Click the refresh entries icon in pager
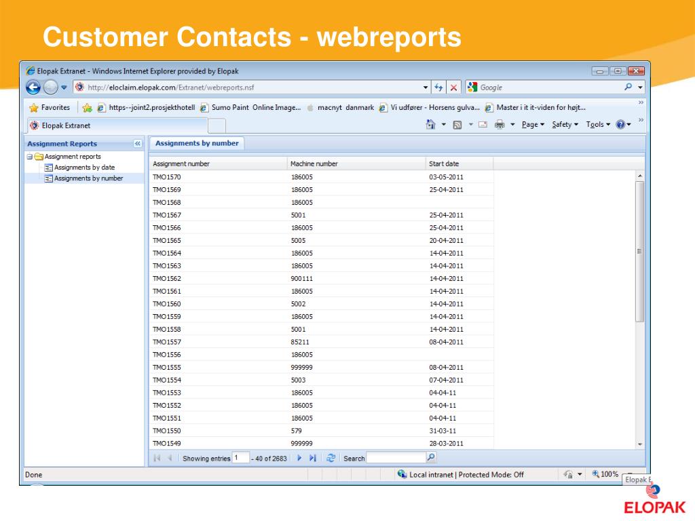This screenshot has height=521, width=695. [x=331, y=458]
